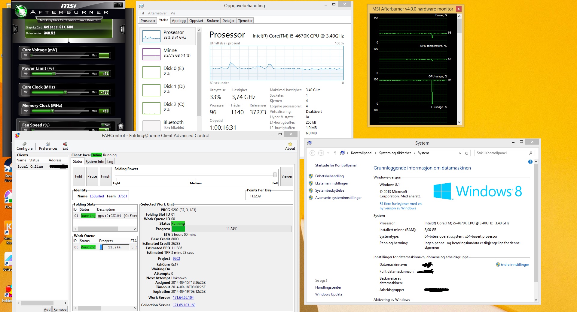Switch to Applogg tab
This screenshot has width=577, height=312.
179,21
